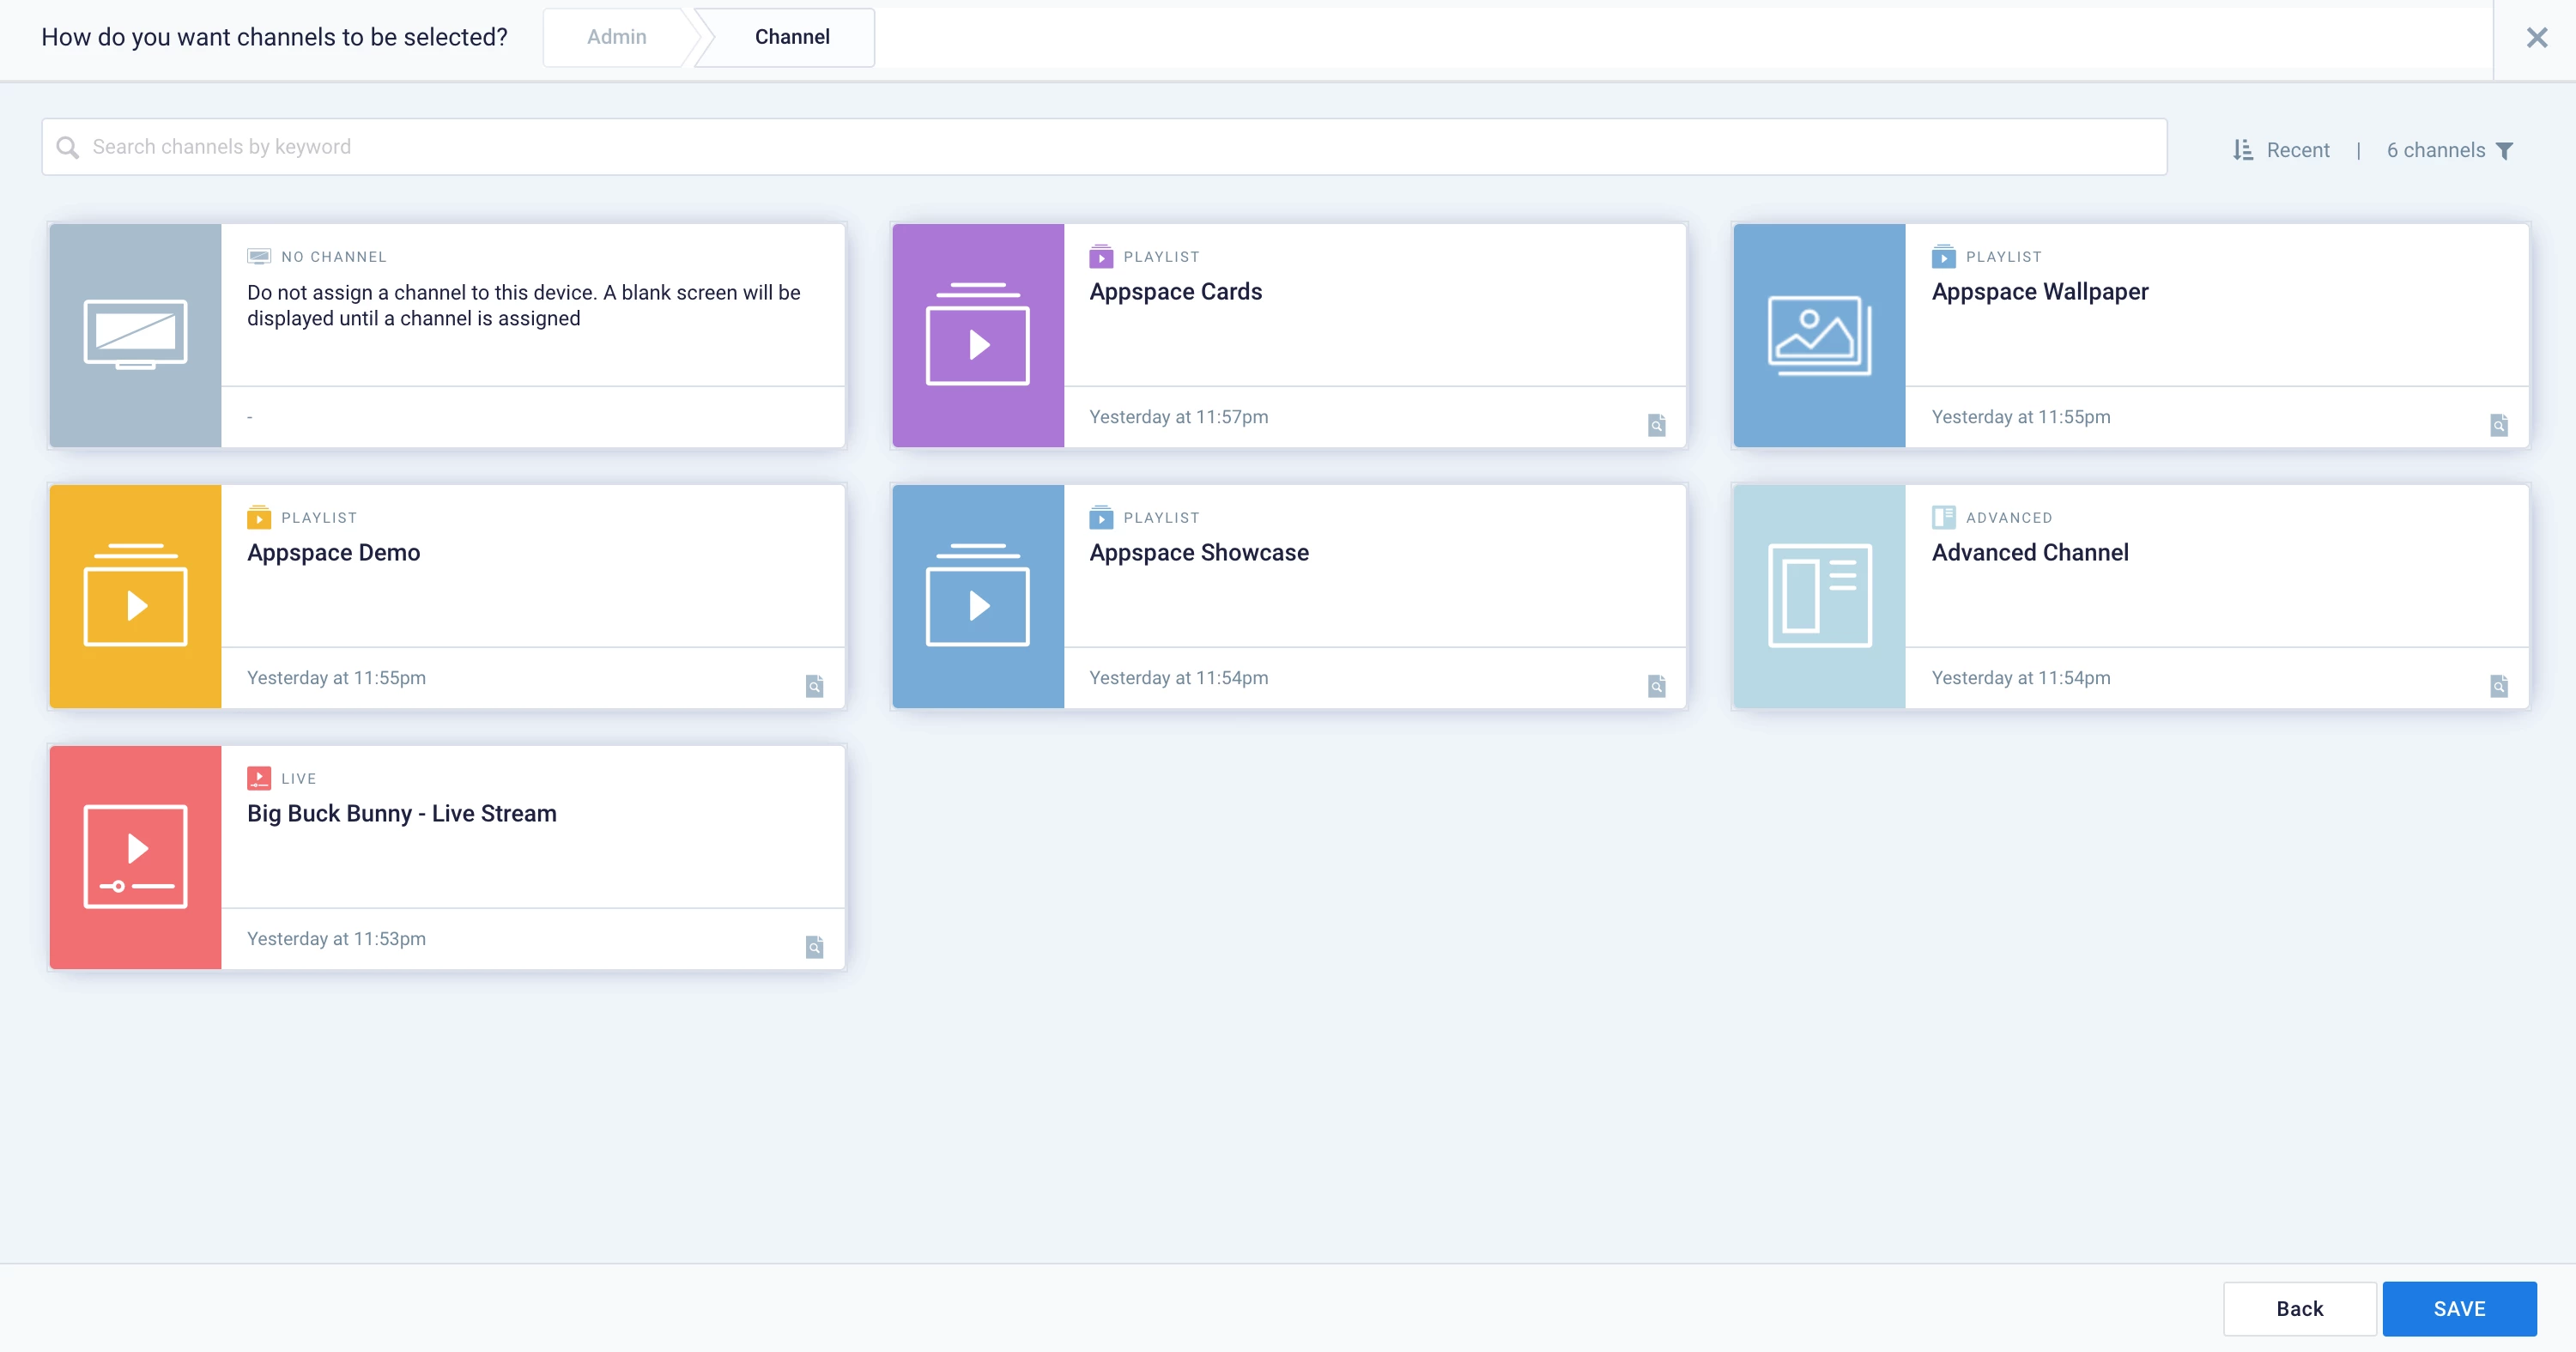Choose the yellow Appspace Demo thumbnail
Viewport: 2576px width, 1352px height.
[x=135, y=596]
